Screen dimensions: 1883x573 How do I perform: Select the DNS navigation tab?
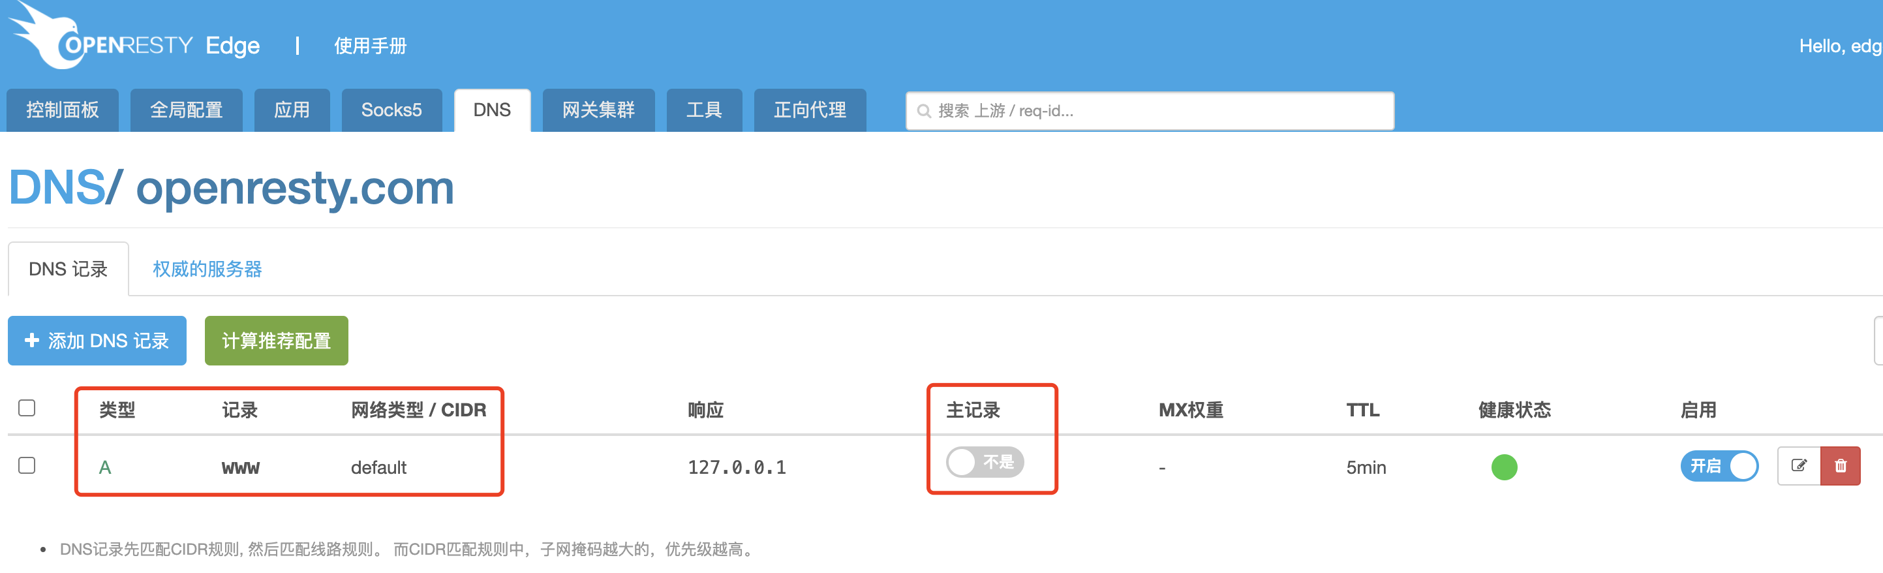[x=492, y=110]
